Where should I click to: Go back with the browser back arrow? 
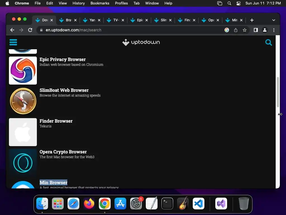(12, 30)
